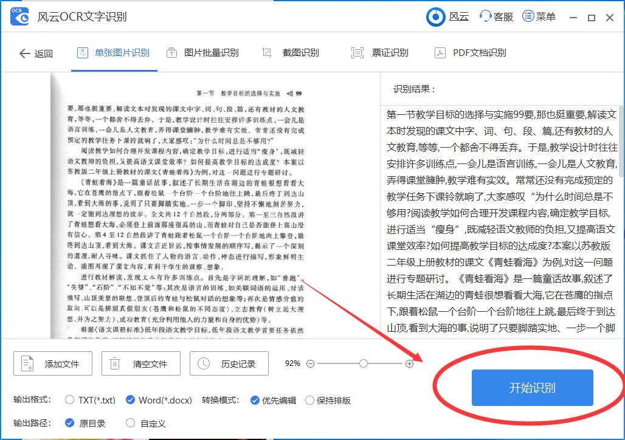Image resolution: width=625 pixels, height=440 pixels.
Task: Click the add-file icon on 添加文件 button
Action: point(26,363)
